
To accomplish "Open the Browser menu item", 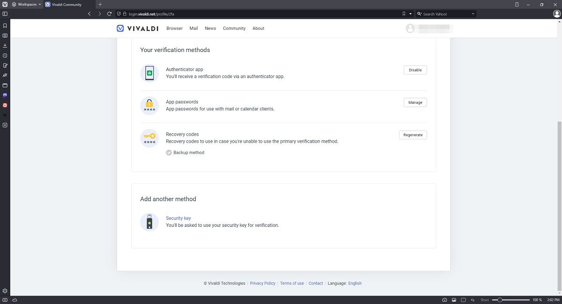I will coord(174,29).
